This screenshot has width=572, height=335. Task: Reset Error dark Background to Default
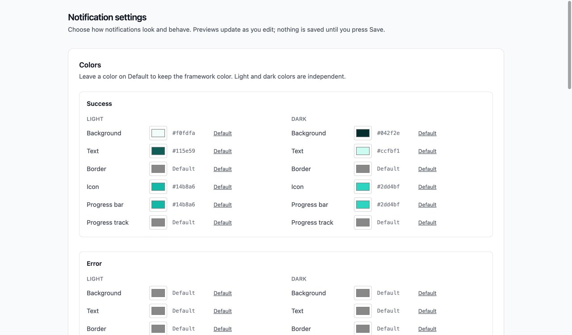tap(427, 293)
